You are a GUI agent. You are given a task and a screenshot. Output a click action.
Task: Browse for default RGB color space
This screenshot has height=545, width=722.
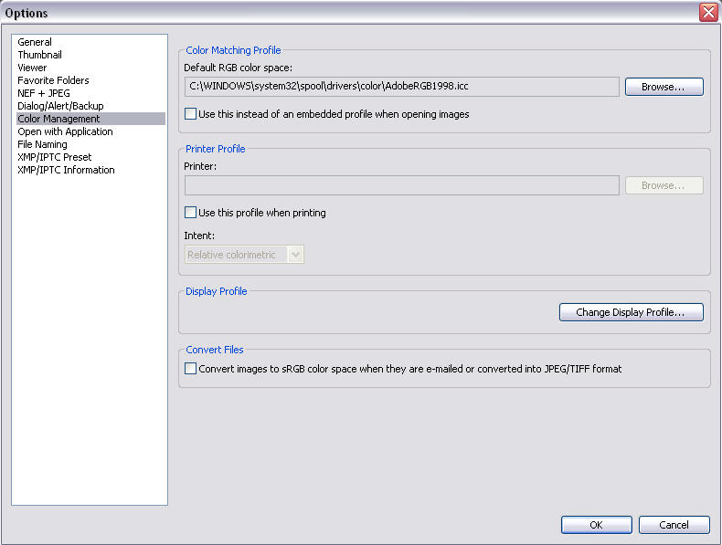tap(664, 87)
